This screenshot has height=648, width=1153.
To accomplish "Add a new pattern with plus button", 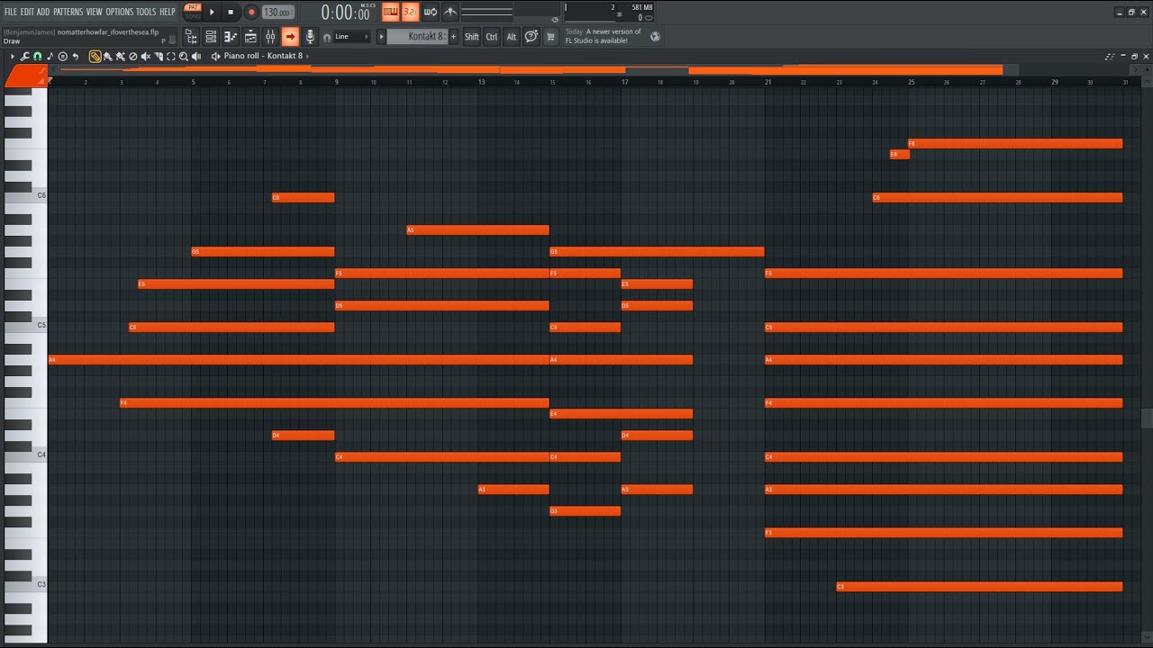I will (x=453, y=37).
